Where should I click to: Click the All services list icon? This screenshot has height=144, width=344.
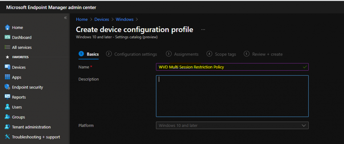7,47
